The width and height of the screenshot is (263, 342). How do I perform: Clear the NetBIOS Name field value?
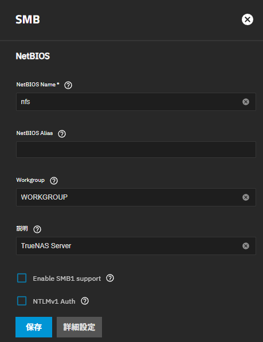(246, 102)
